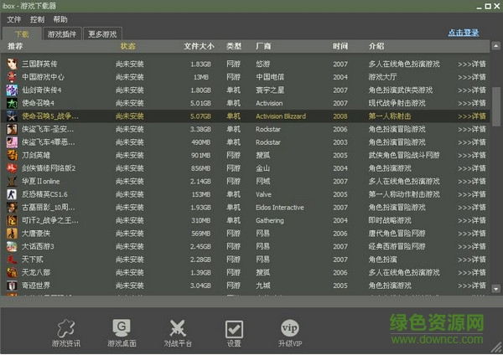Open 详情 link for 使命召唤5 row
Viewport: 503px width, 355px height.
(x=471, y=116)
